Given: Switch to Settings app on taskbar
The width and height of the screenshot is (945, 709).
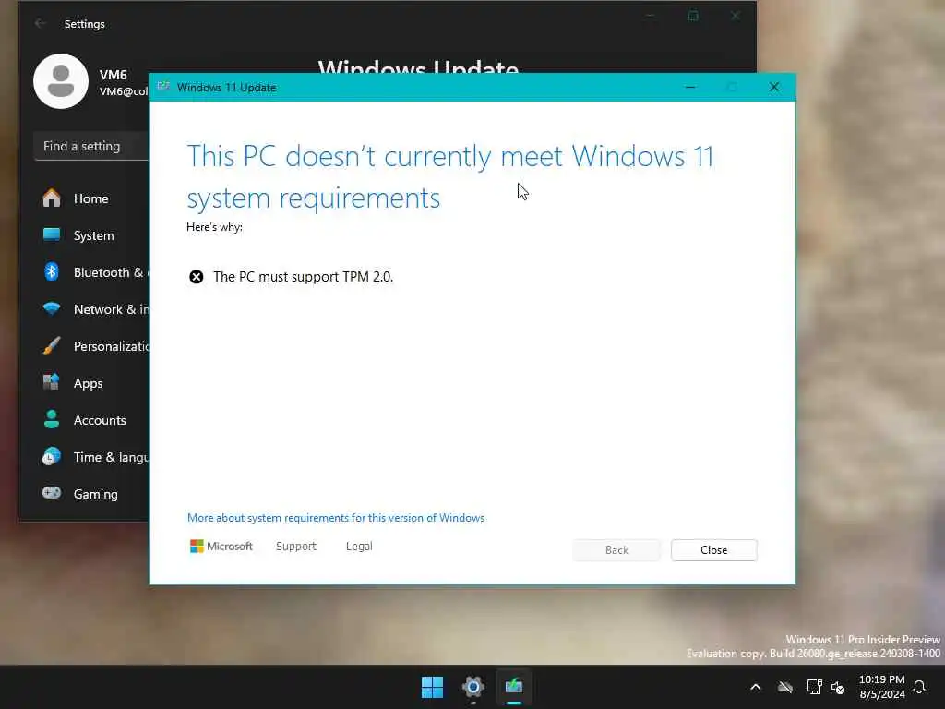Looking at the screenshot, I should tap(473, 687).
